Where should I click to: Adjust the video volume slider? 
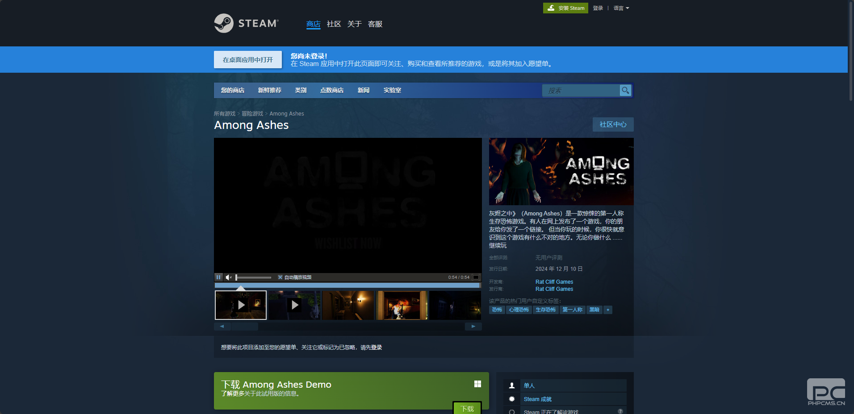point(253,277)
